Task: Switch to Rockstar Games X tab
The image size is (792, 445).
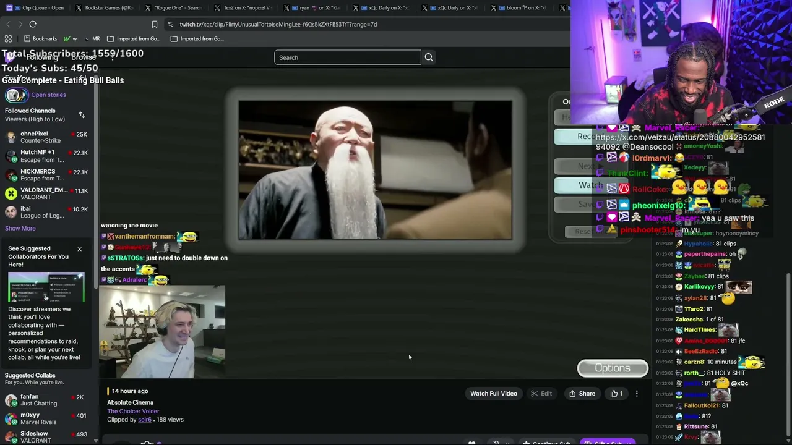Action: click(104, 7)
